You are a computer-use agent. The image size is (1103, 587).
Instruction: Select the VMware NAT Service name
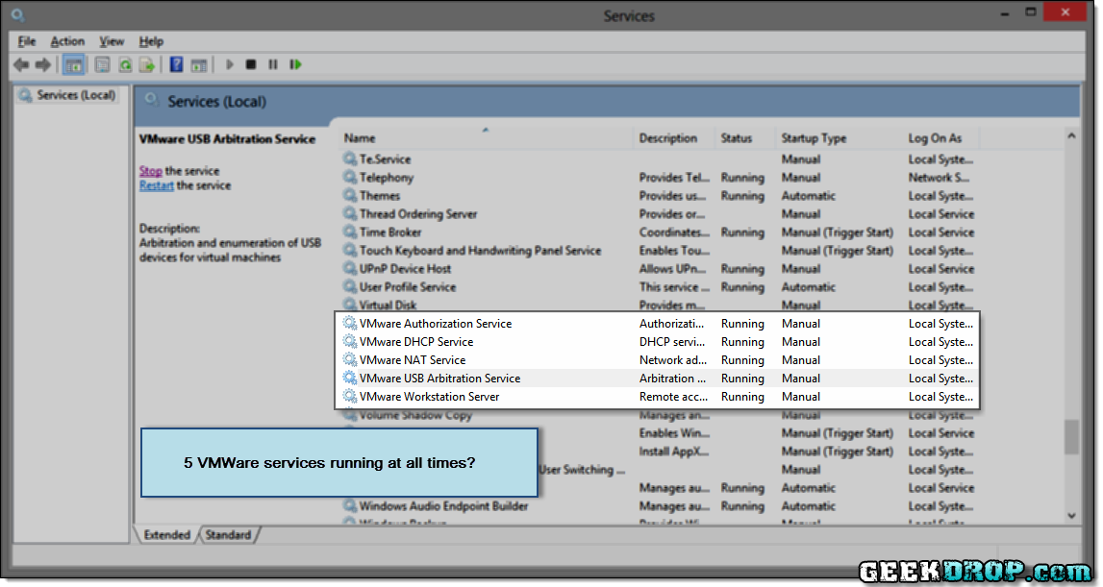[x=413, y=360]
